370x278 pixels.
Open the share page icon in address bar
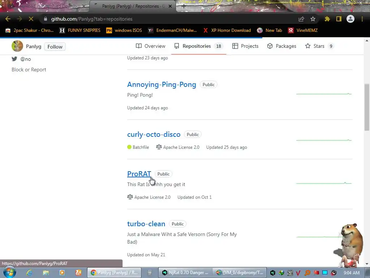301,19
